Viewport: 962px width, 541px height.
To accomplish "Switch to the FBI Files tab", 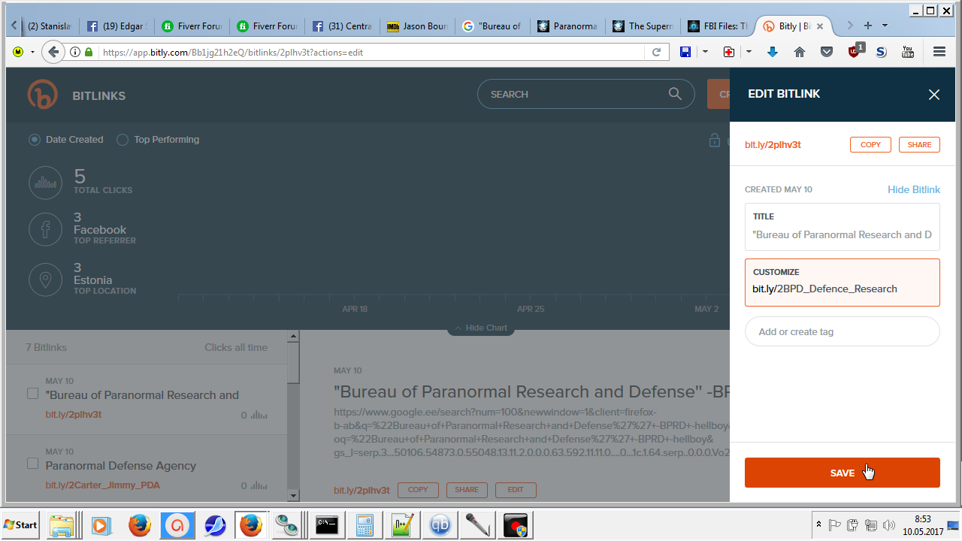I will click(718, 26).
